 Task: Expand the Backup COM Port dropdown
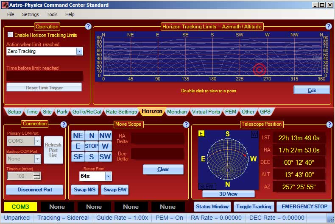(x=37, y=159)
